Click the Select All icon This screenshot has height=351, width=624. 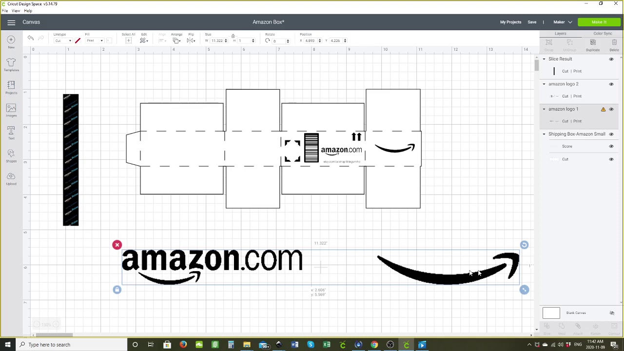[x=128, y=40]
